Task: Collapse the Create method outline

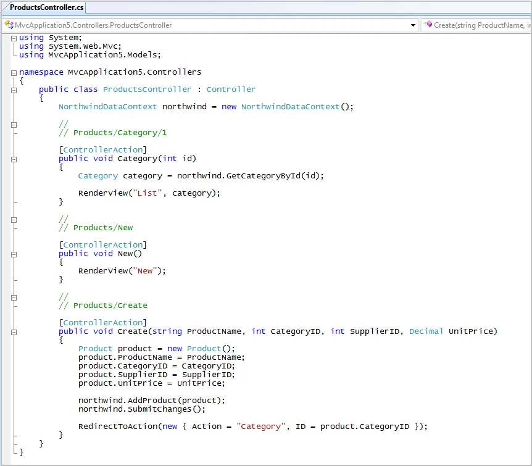Action: [14, 331]
